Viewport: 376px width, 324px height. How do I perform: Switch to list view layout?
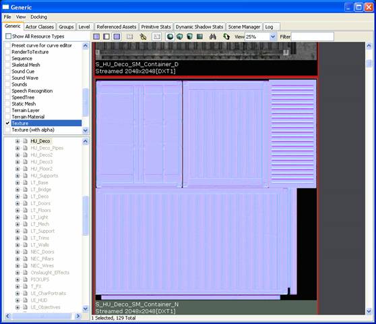pos(96,36)
